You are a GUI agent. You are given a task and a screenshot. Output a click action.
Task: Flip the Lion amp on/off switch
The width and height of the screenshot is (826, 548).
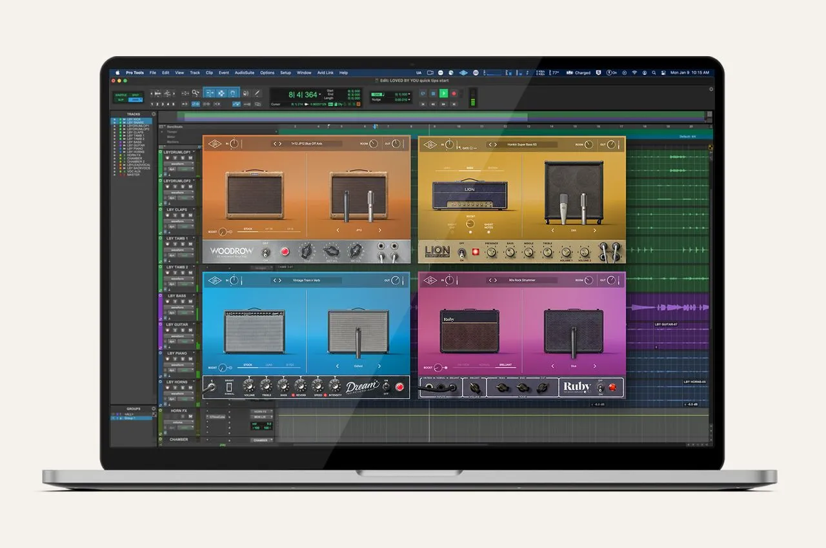(x=462, y=253)
